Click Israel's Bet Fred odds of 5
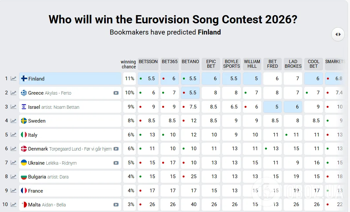 click(x=273, y=107)
